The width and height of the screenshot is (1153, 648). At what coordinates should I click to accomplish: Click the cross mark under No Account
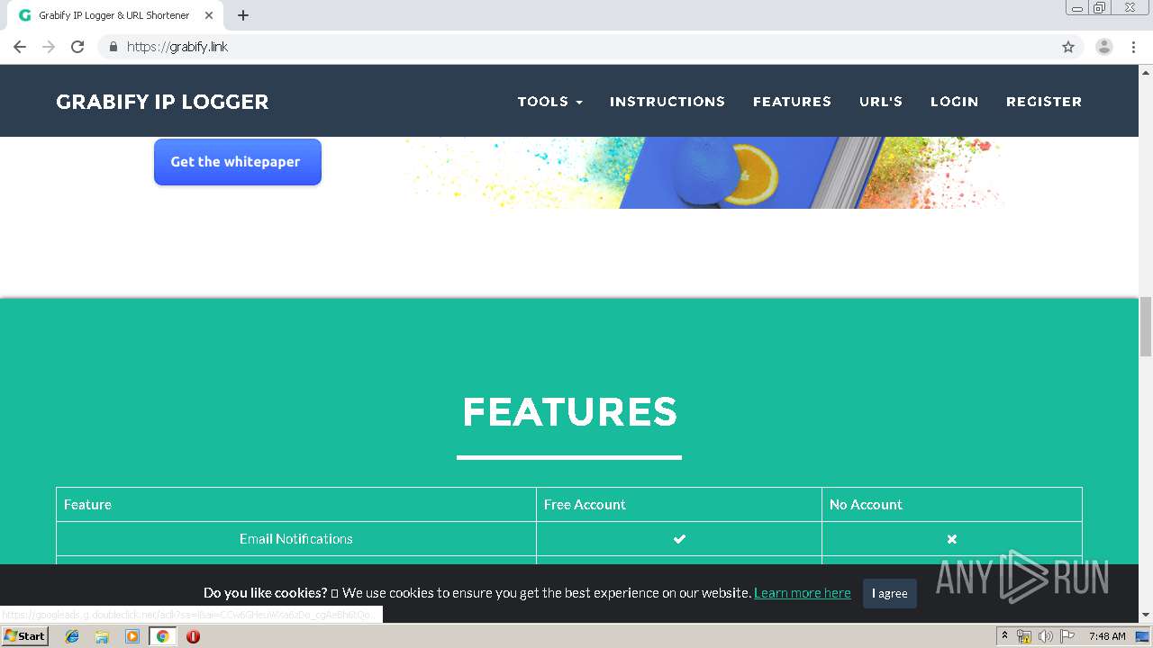click(x=952, y=539)
